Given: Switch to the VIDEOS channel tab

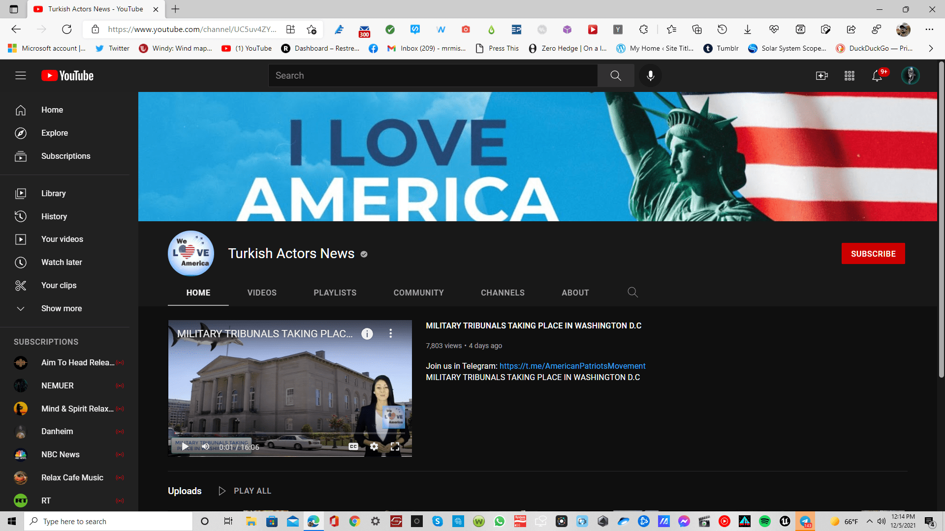Looking at the screenshot, I should [262, 293].
